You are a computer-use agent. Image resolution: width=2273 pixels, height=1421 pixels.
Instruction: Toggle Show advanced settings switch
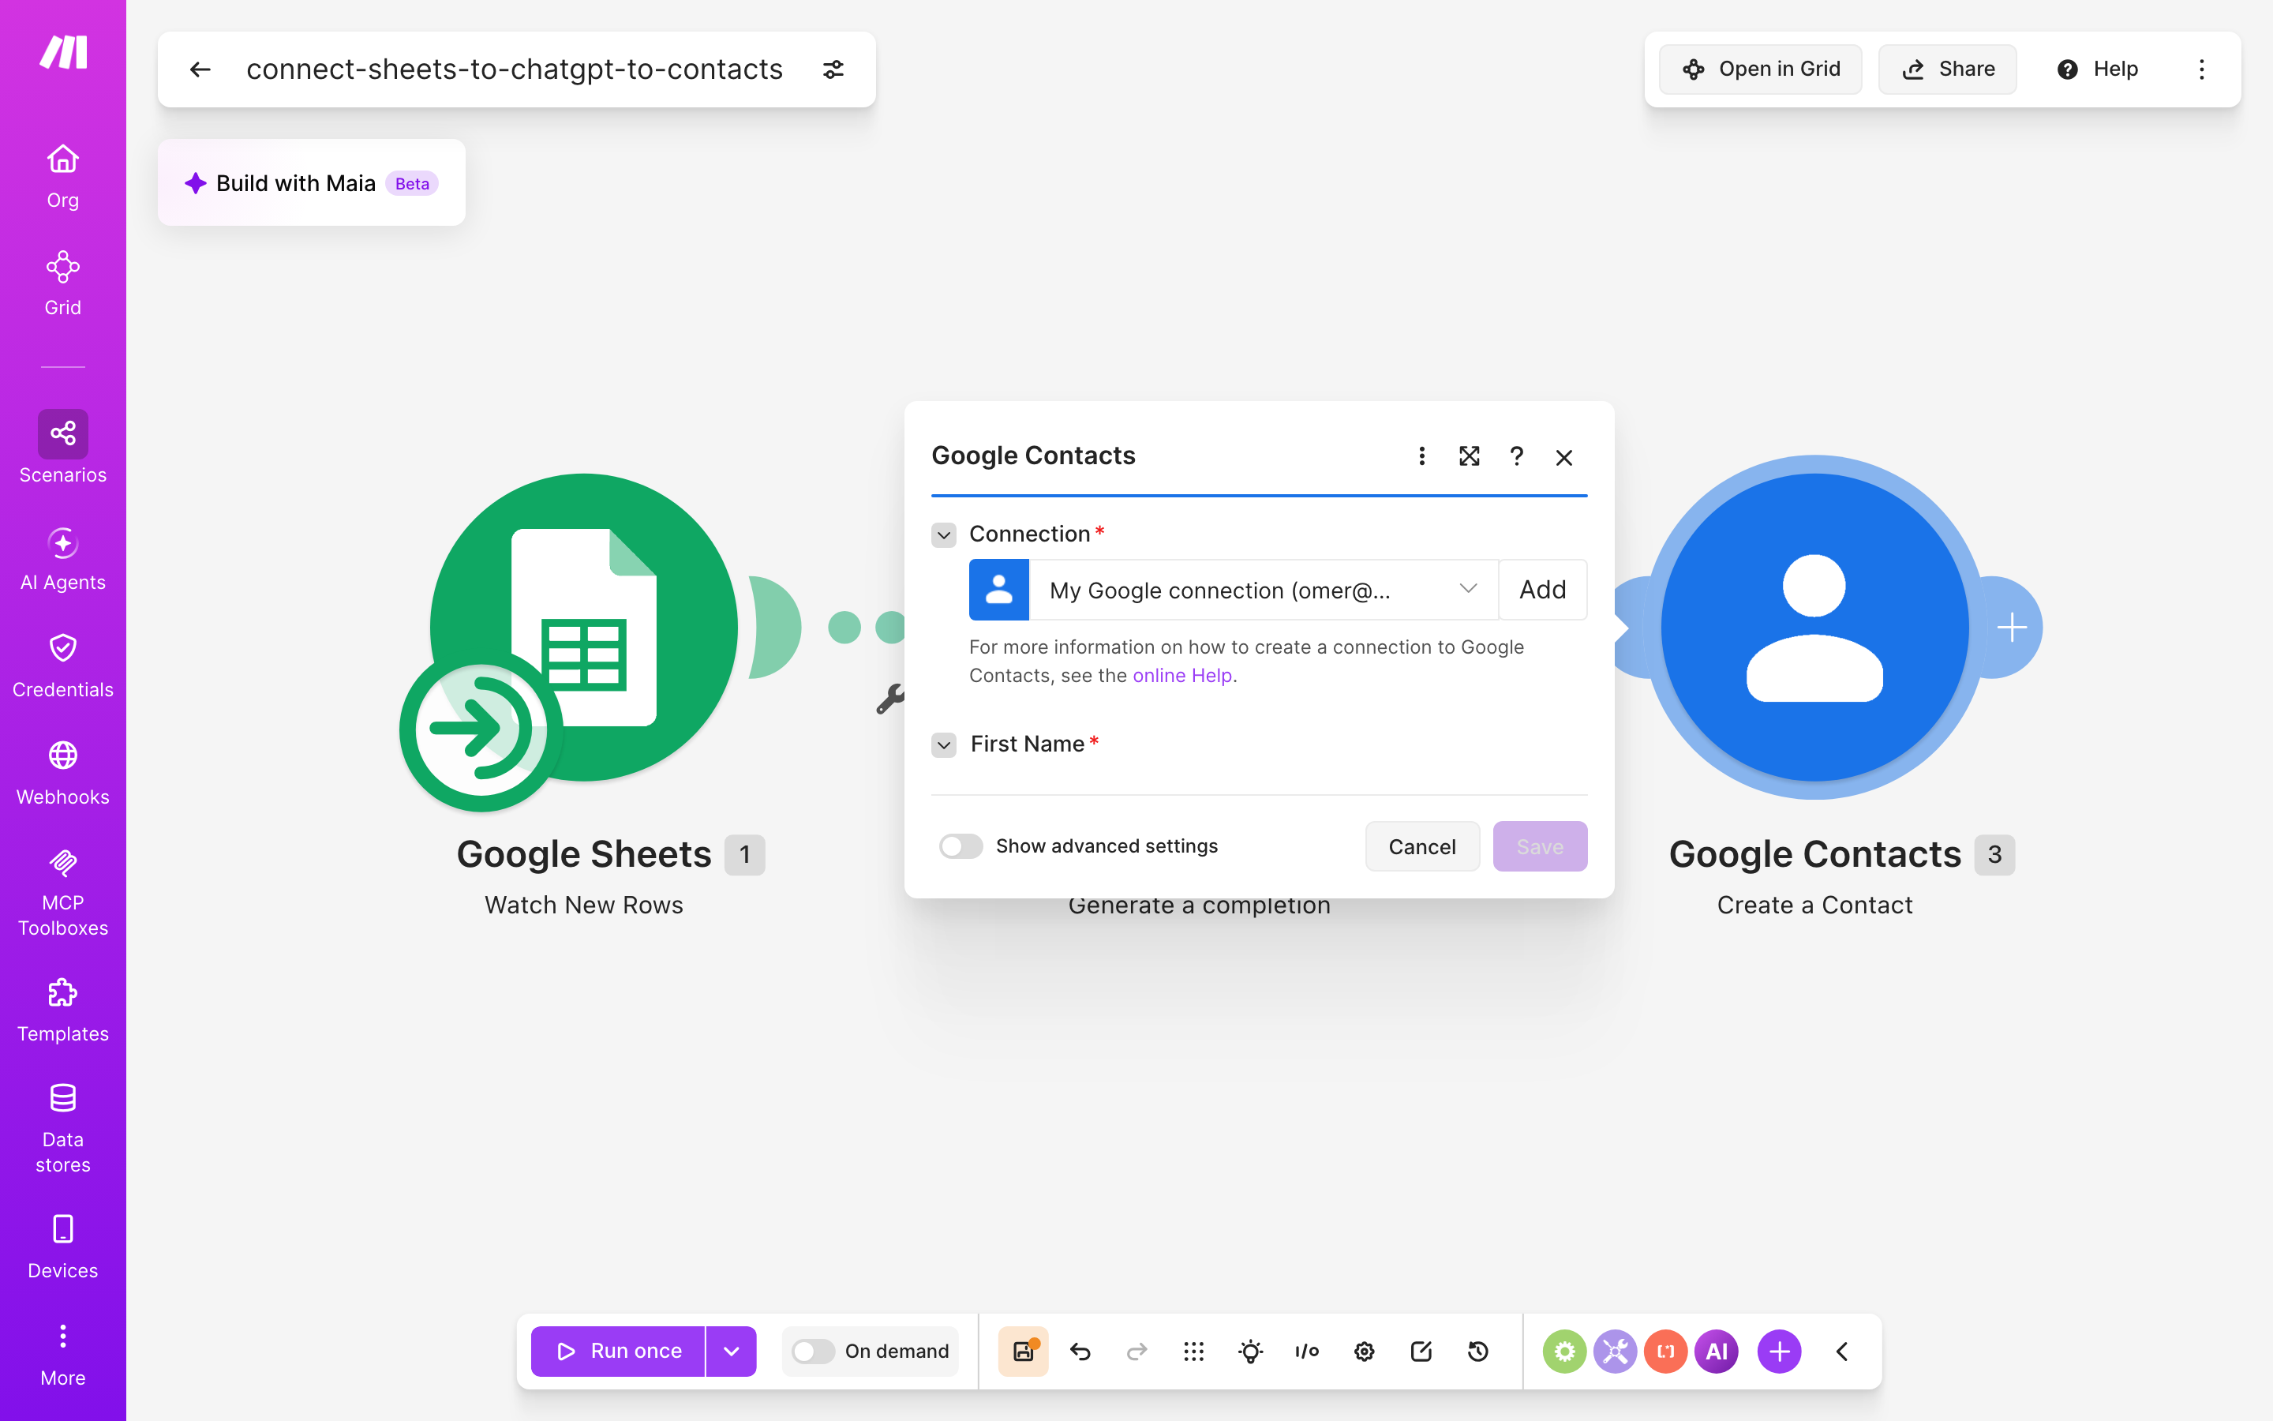click(x=960, y=847)
